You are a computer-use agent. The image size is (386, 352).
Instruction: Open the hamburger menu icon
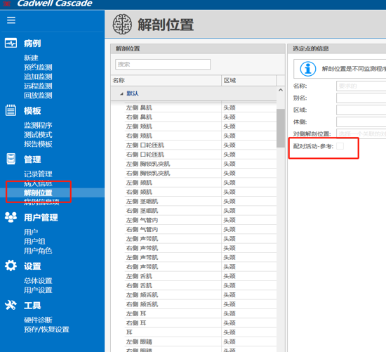[11, 20]
